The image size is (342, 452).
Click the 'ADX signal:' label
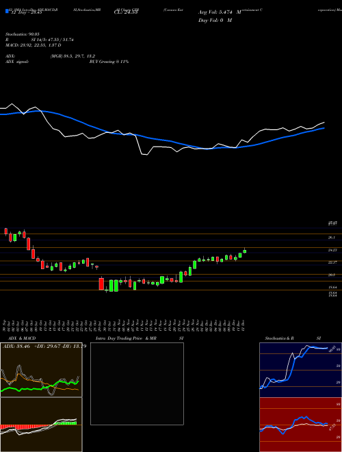17,62
